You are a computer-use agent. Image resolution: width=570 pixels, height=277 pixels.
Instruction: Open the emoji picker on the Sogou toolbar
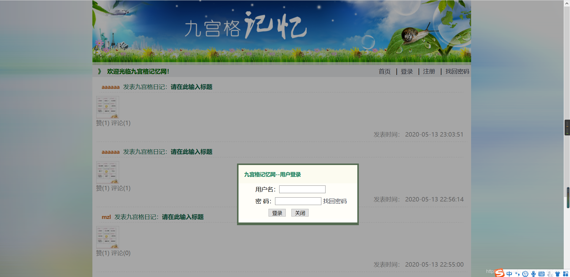point(525,273)
